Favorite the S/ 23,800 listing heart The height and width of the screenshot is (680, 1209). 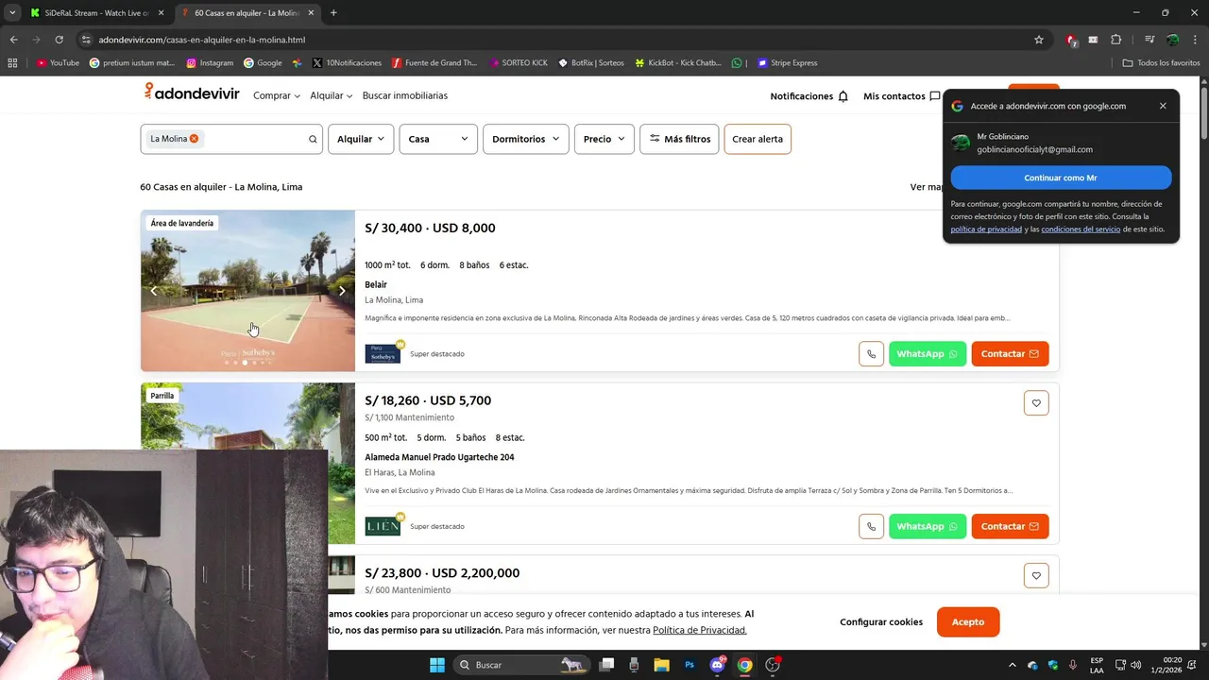(1036, 576)
